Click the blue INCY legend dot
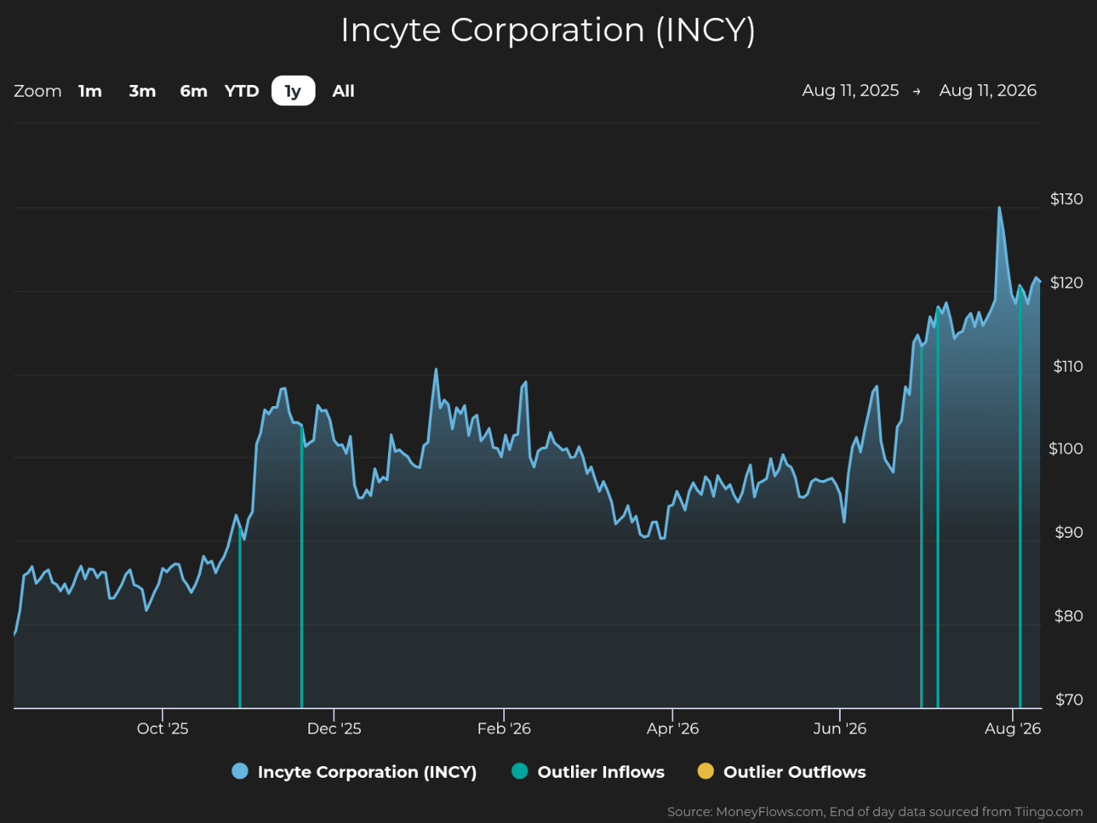Screen dimensions: 1097x823 pos(240,771)
